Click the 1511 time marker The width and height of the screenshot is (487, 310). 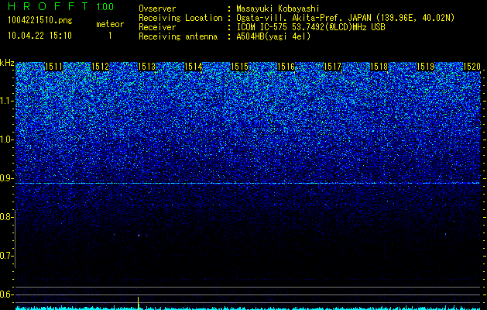53,67
